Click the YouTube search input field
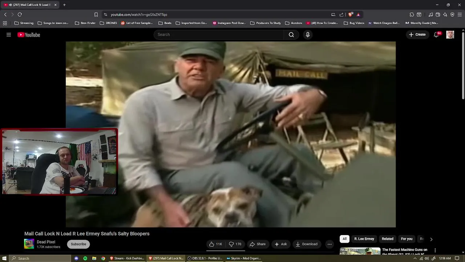The height and width of the screenshot is (262, 465). (219, 35)
